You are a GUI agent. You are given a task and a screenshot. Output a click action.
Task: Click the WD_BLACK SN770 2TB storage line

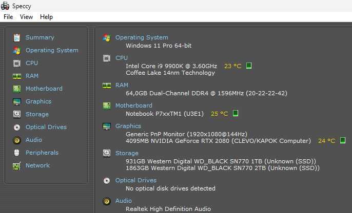(x=223, y=168)
